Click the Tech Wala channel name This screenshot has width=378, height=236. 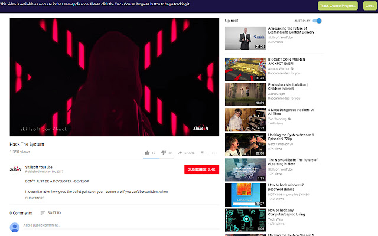[x=276, y=219]
